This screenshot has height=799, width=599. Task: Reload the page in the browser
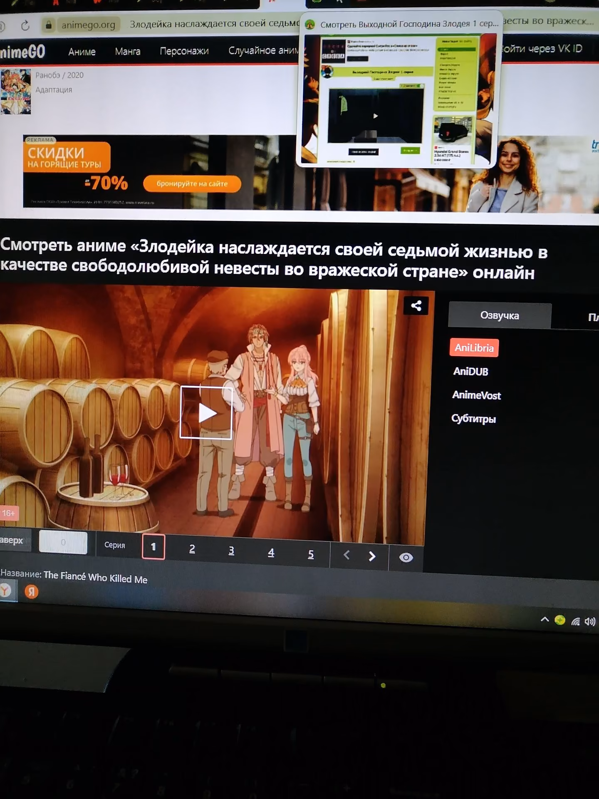25,25
